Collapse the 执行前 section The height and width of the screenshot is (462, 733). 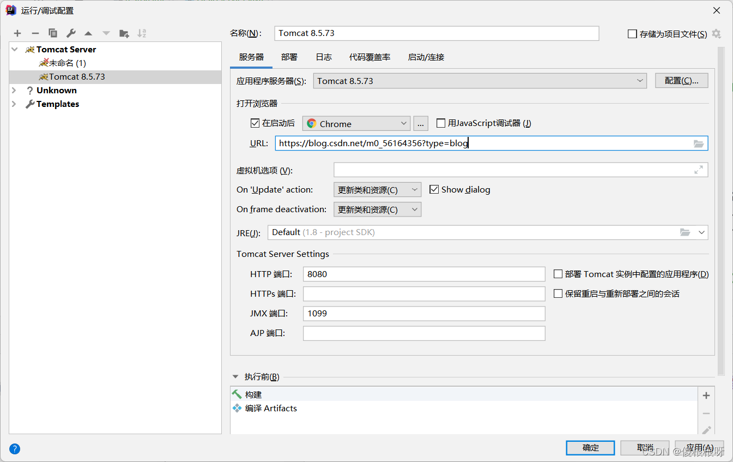[235, 376]
